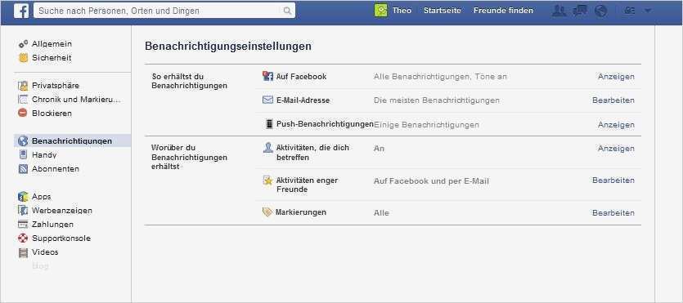Open Videos settings

[45, 252]
